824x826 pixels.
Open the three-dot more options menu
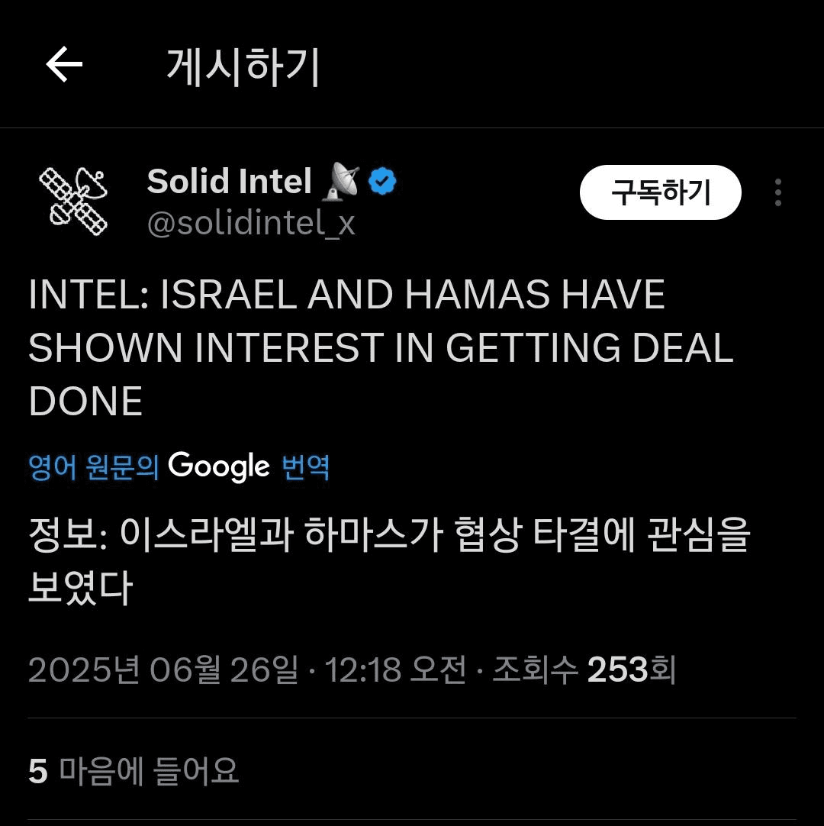click(x=777, y=192)
